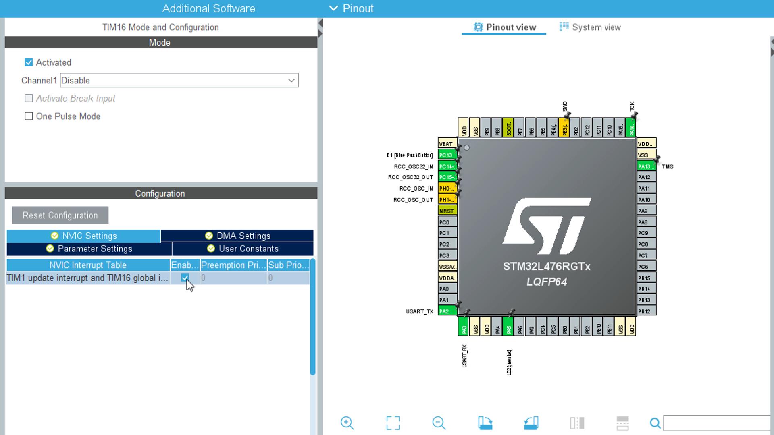Uncheck the Activated checkbox for TIM16

click(x=28, y=62)
